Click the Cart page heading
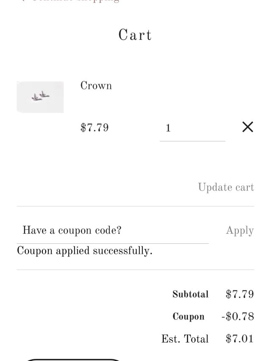The height and width of the screenshot is (361, 271). click(x=135, y=35)
